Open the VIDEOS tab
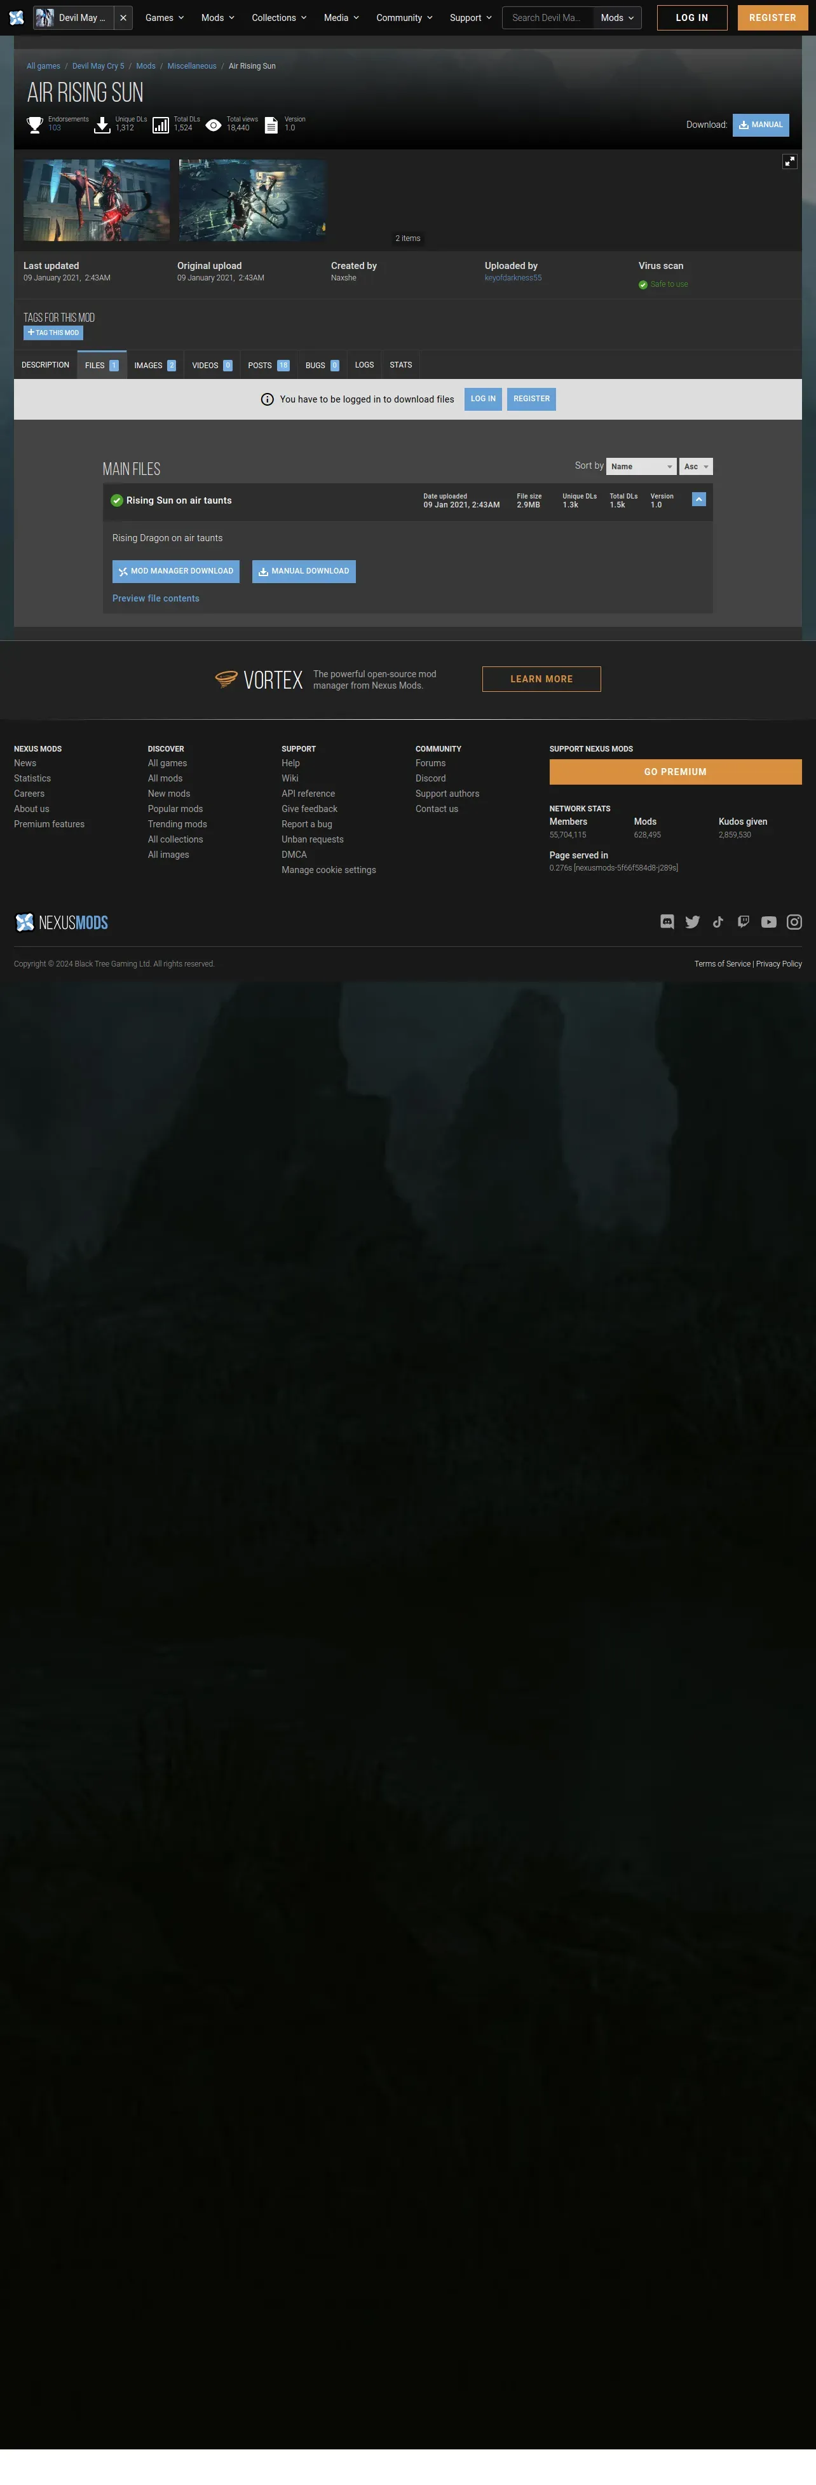Screen dimensions: 816x2485 pos(212,364)
